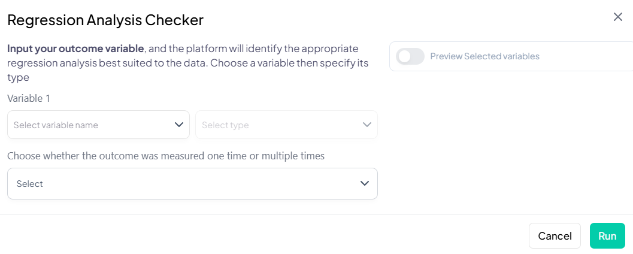Open the outcome measurement Select dropdown
Screen dimensions: 633x254
[192, 183]
